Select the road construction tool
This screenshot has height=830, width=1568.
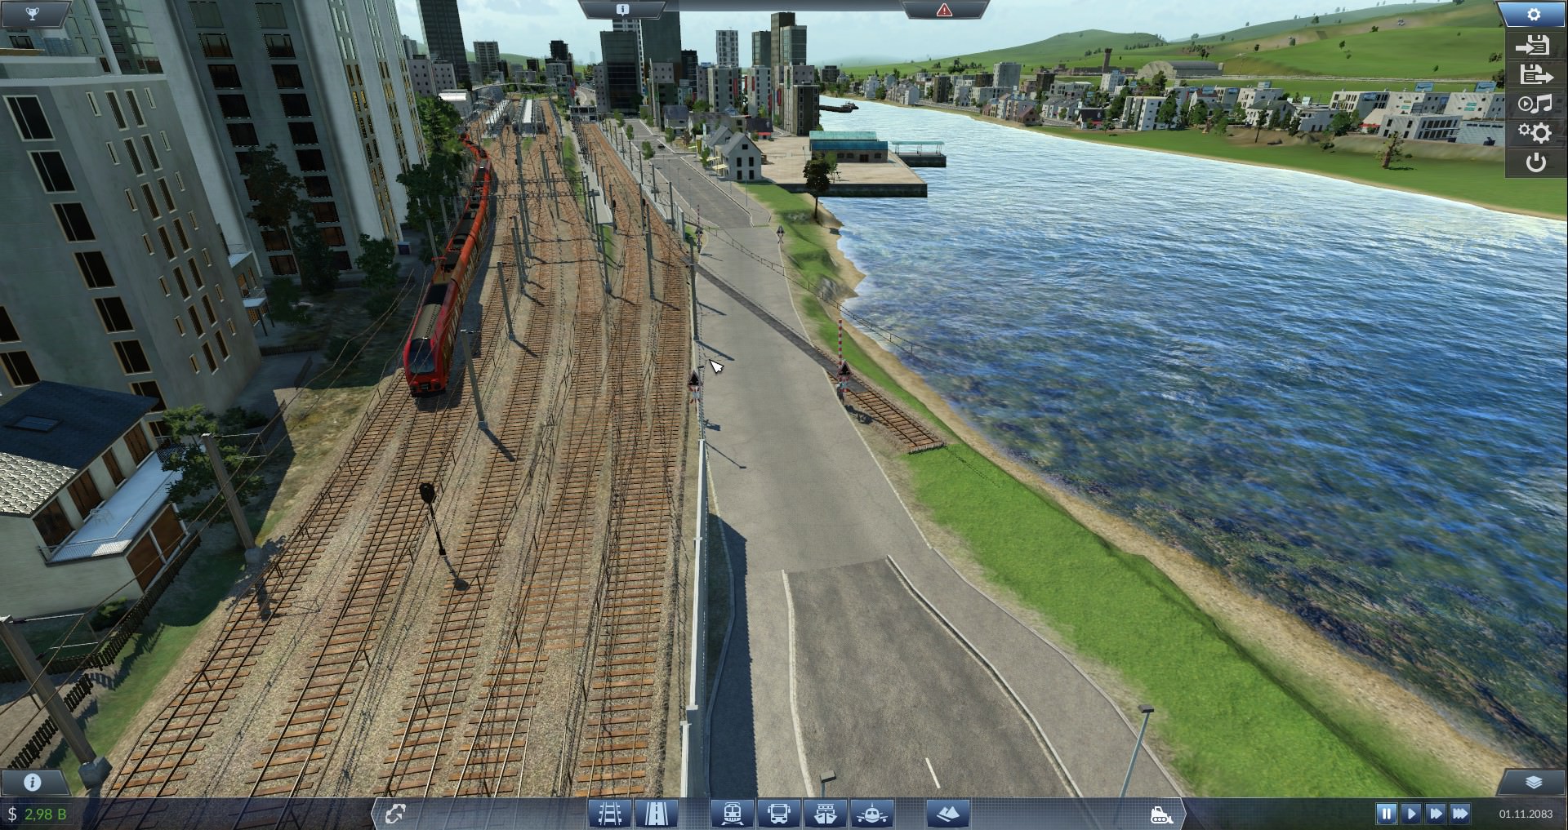click(x=657, y=814)
